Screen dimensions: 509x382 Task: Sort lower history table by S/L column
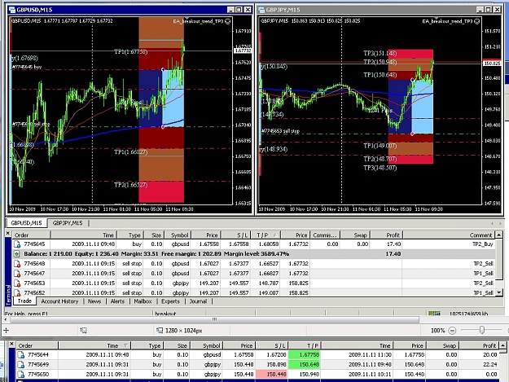pyautogui.click(x=271, y=345)
